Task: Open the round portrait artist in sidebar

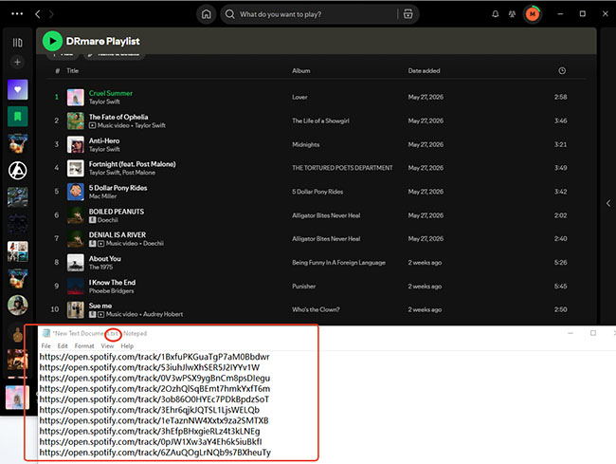Action: [18, 306]
